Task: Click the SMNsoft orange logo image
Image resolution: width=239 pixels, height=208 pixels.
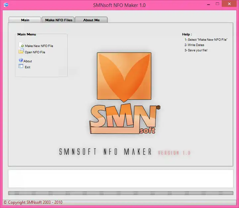Action: click(124, 93)
